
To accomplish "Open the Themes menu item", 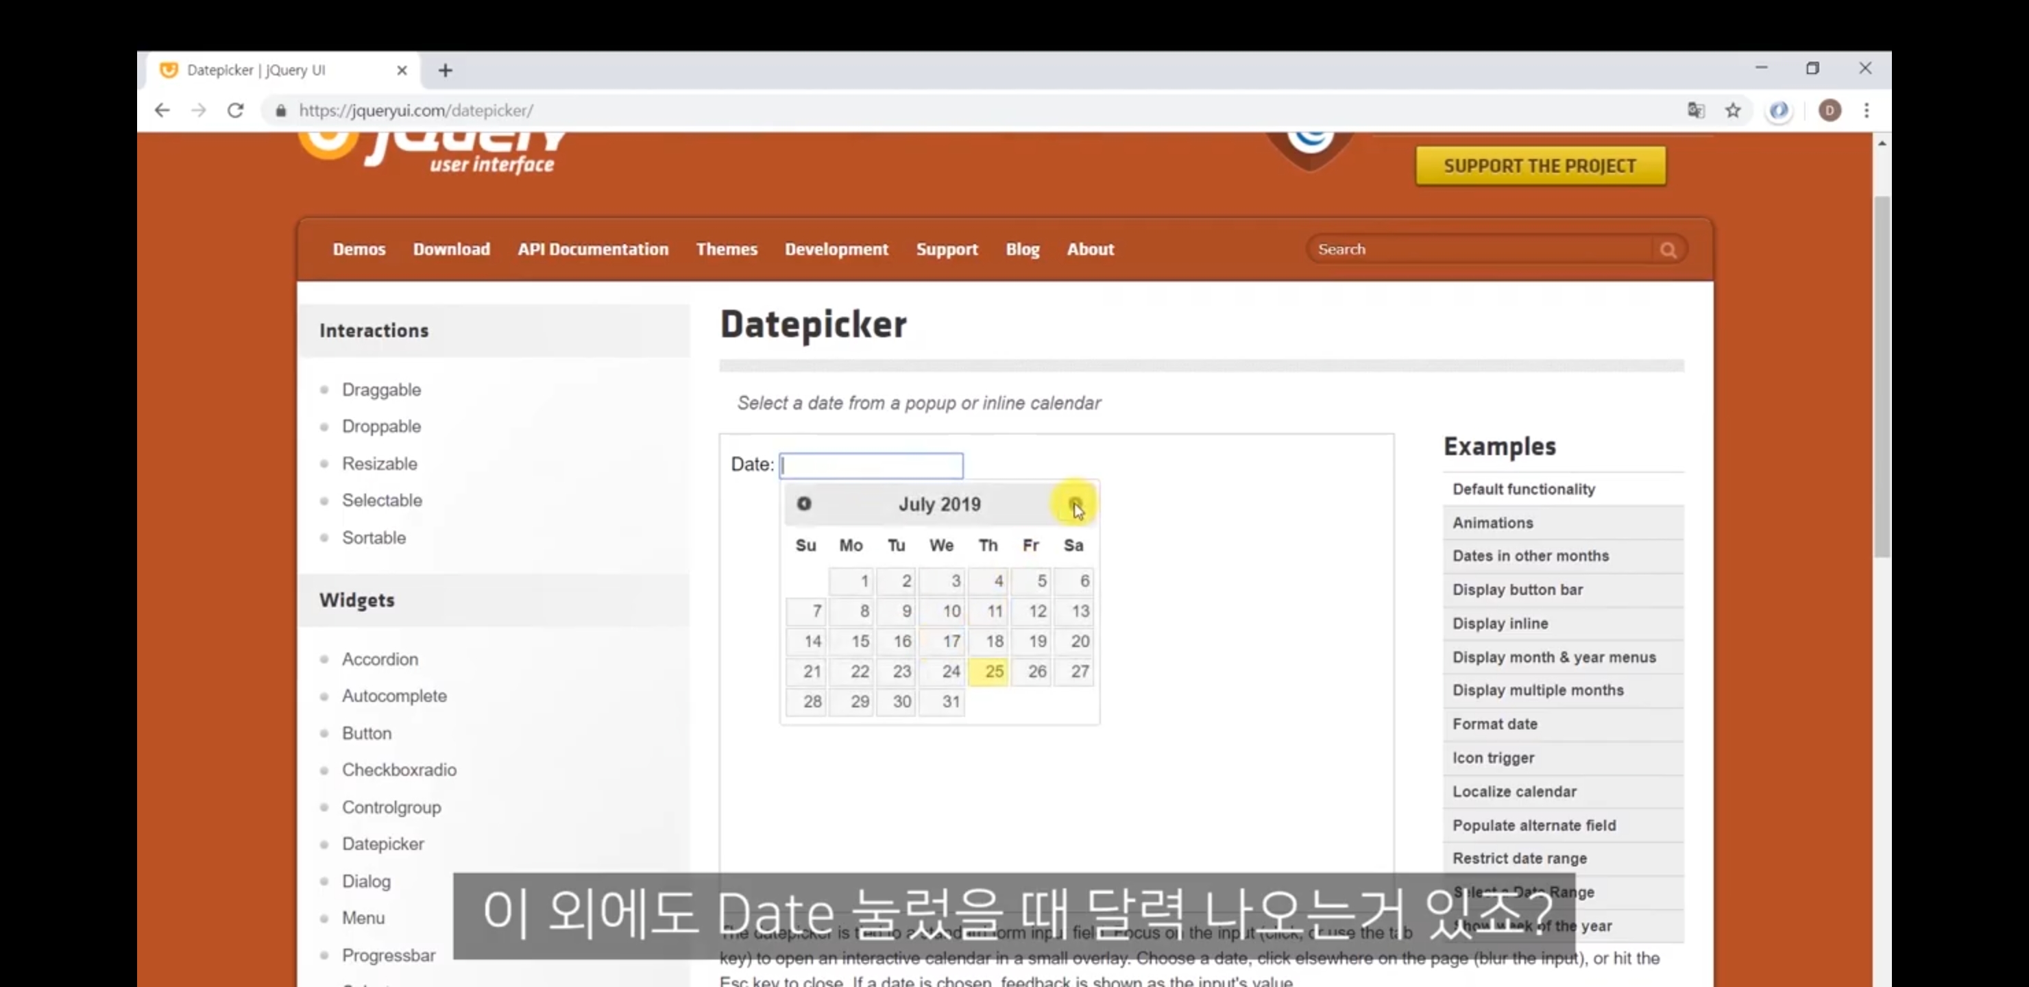I will coord(726,249).
